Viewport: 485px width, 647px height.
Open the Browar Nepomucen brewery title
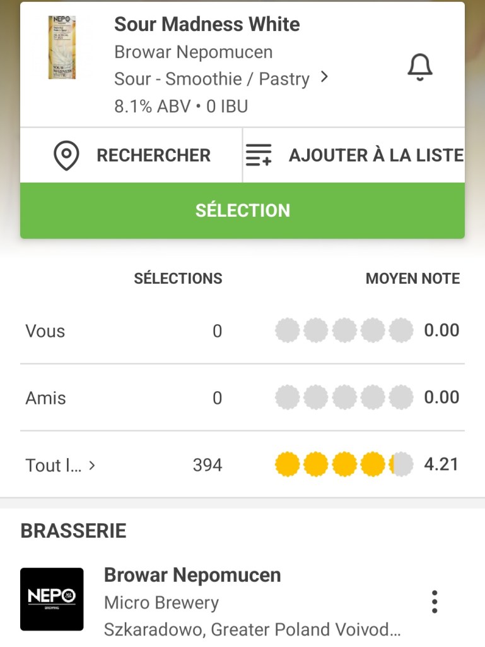tap(192, 575)
